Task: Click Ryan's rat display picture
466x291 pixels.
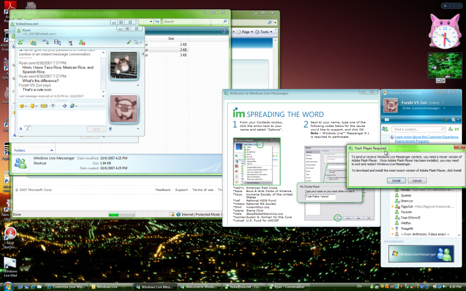Action: click(123, 65)
